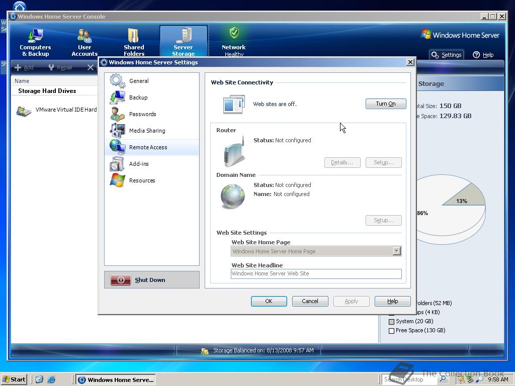Click the Domain Name Setup button
The image size is (515, 386).
383,220
